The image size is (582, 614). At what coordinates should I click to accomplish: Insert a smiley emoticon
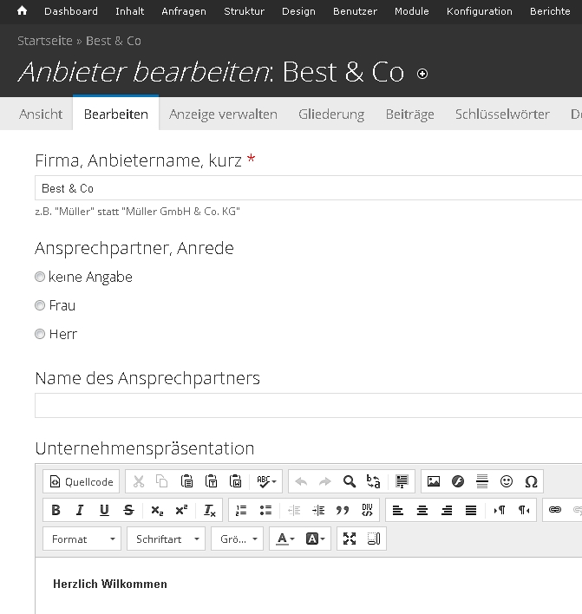507,481
